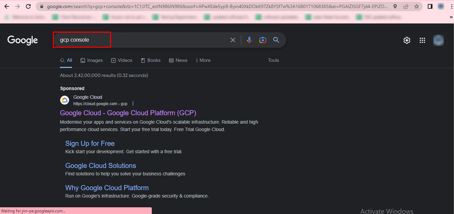The image size is (454, 214).
Task: Click the magnifying glass search button
Action: click(276, 40)
